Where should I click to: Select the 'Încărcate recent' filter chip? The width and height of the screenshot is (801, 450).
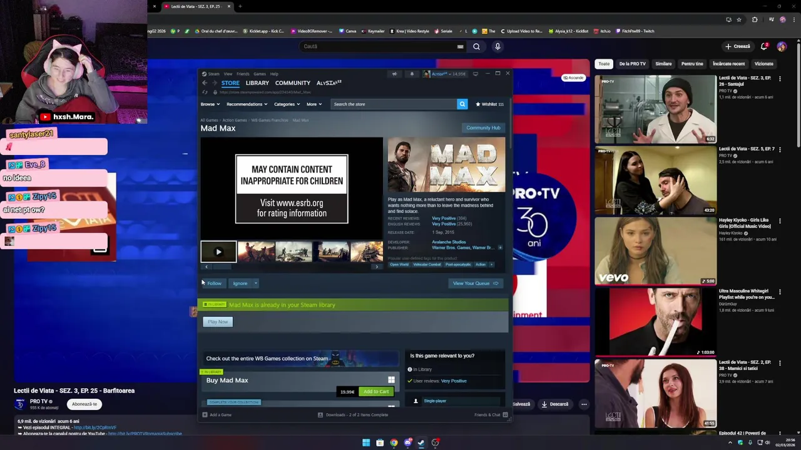coord(728,64)
